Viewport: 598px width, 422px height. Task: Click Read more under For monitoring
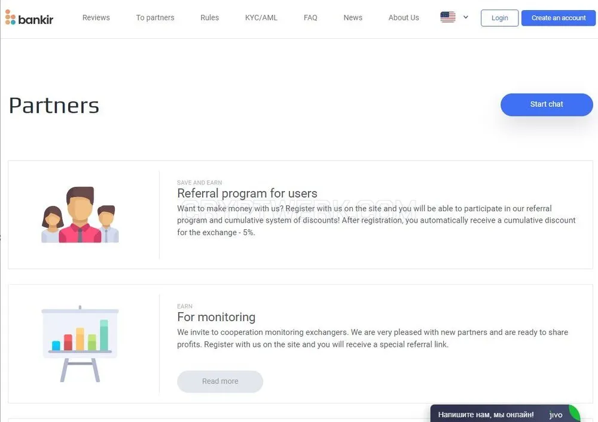click(220, 381)
